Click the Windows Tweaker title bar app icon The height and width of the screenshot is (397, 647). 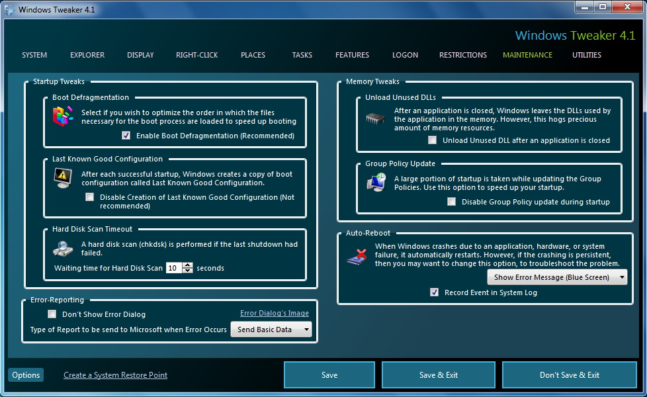coord(10,10)
